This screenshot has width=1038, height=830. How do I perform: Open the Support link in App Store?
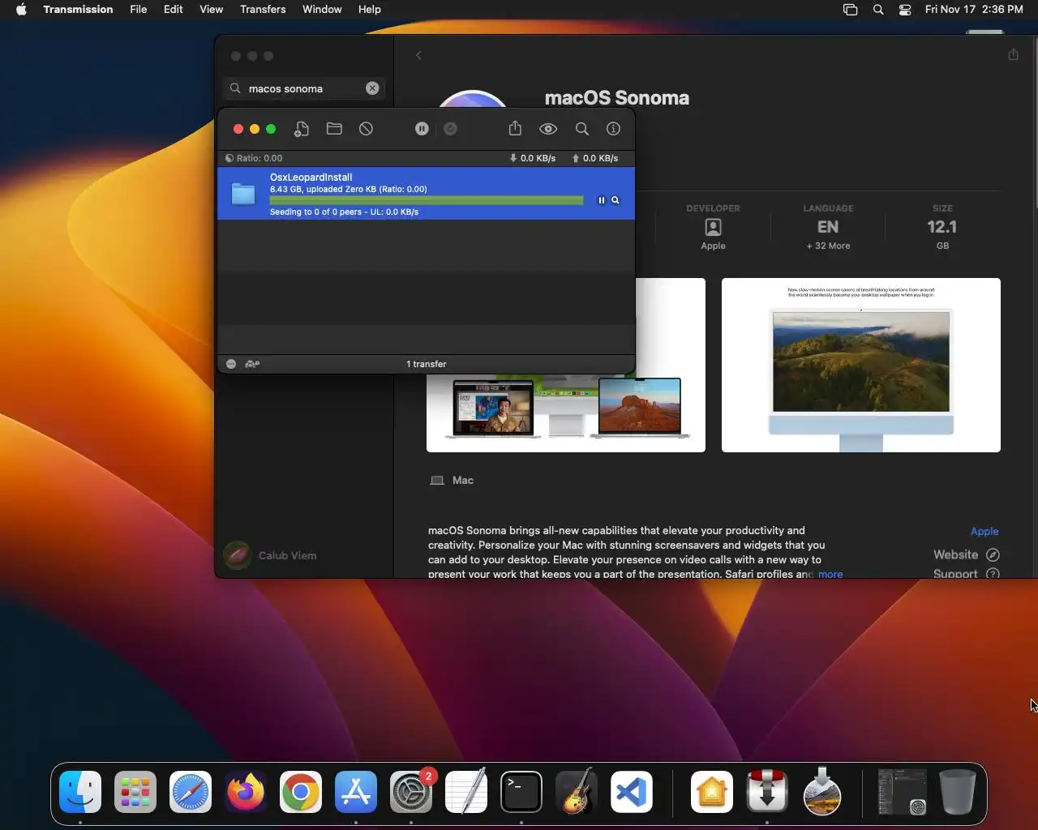pos(966,573)
